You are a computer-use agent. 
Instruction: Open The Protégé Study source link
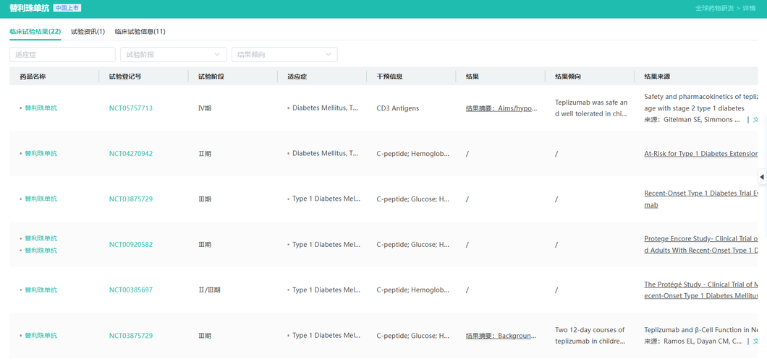[701, 290]
